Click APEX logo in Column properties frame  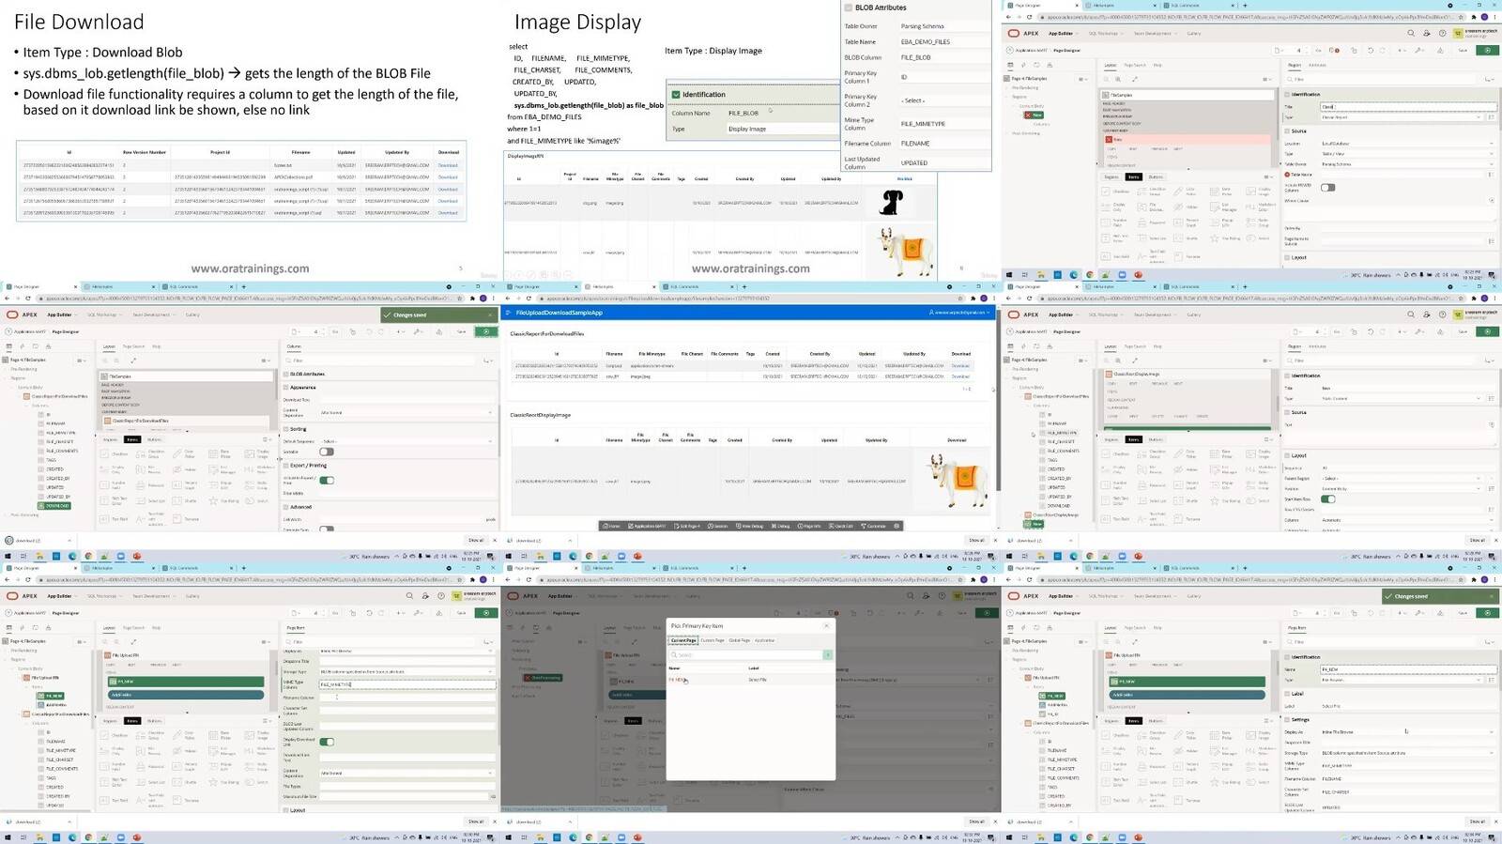(x=23, y=315)
